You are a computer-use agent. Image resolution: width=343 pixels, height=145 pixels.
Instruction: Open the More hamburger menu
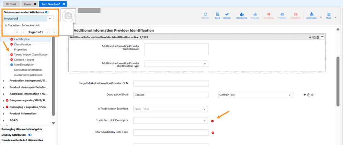pos(329,14)
